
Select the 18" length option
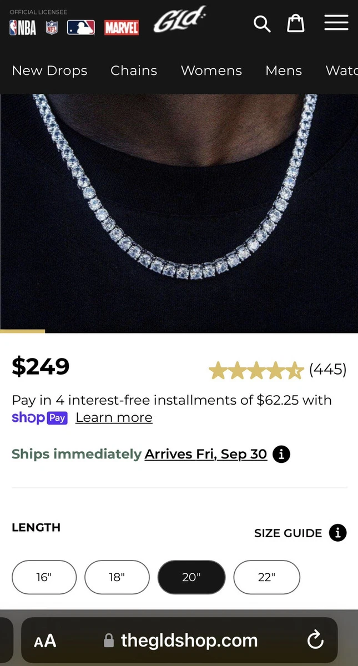click(117, 577)
